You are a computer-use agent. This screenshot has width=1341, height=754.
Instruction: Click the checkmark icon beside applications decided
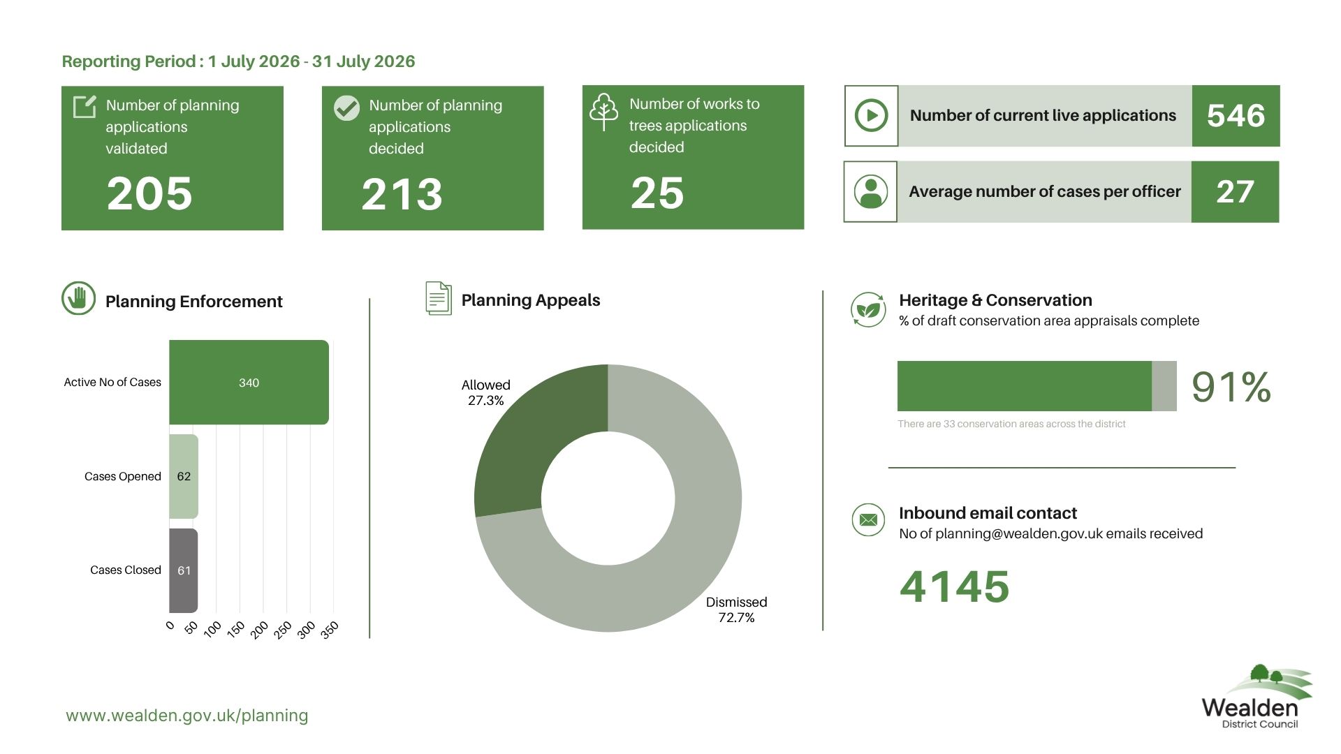click(x=346, y=108)
